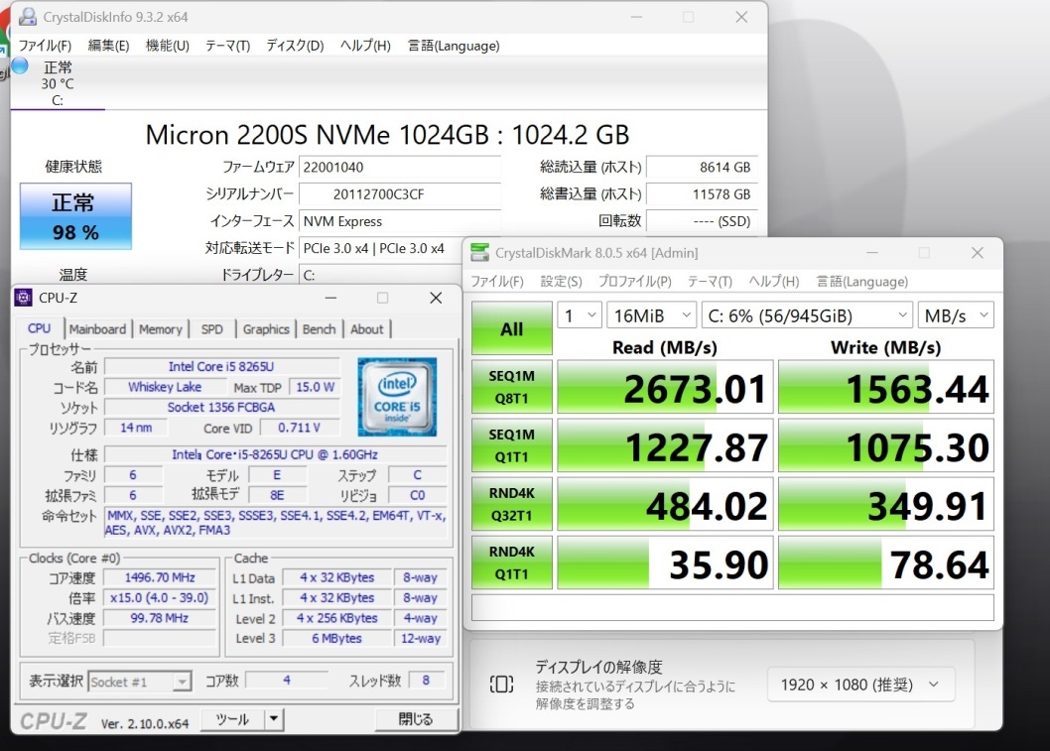Viewport: 1050px width, 751px height.
Task: Click the Level 3 cache value 6 MBytes
Action: [x=336, y=638]
